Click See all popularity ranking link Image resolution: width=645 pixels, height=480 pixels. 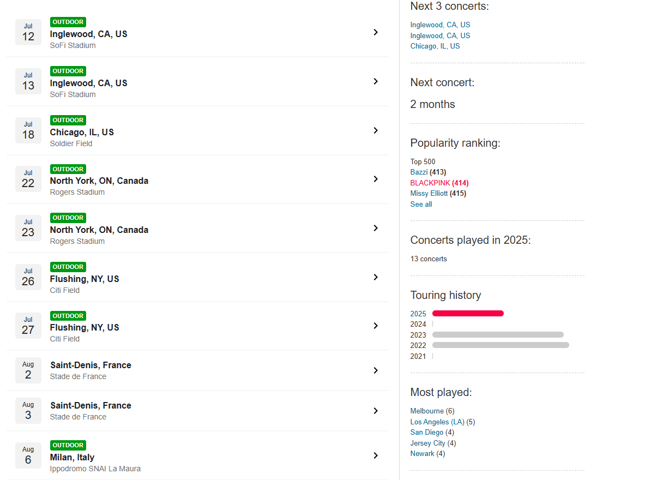click(x=421, y=204)
